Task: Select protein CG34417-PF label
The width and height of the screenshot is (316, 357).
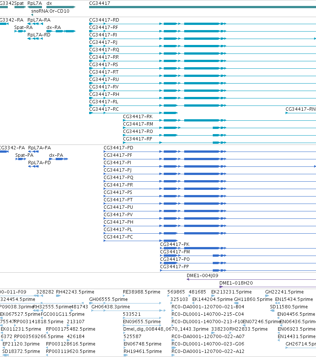Action: click(x=118, y=155)
